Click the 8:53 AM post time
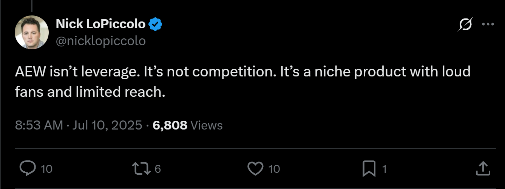Image resolution: width=505 pixels, height=189 pixels. pyautogui.click(x=39, y=125)
